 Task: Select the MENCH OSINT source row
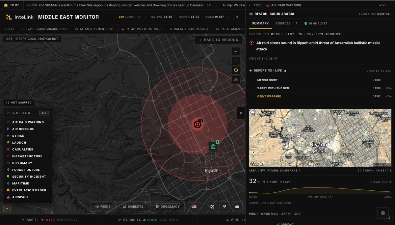click(x=321, y=80)
